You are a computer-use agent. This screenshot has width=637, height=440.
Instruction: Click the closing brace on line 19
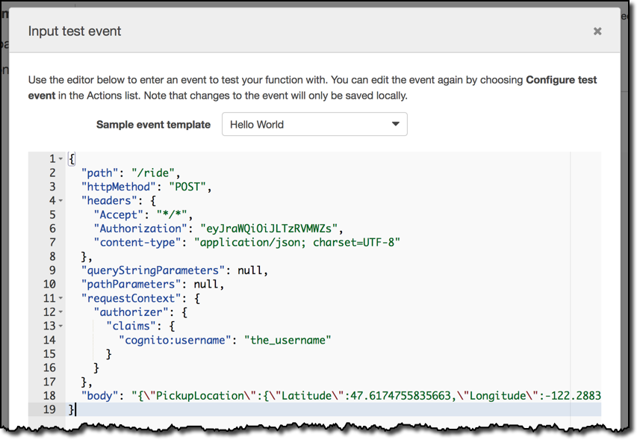72,409
